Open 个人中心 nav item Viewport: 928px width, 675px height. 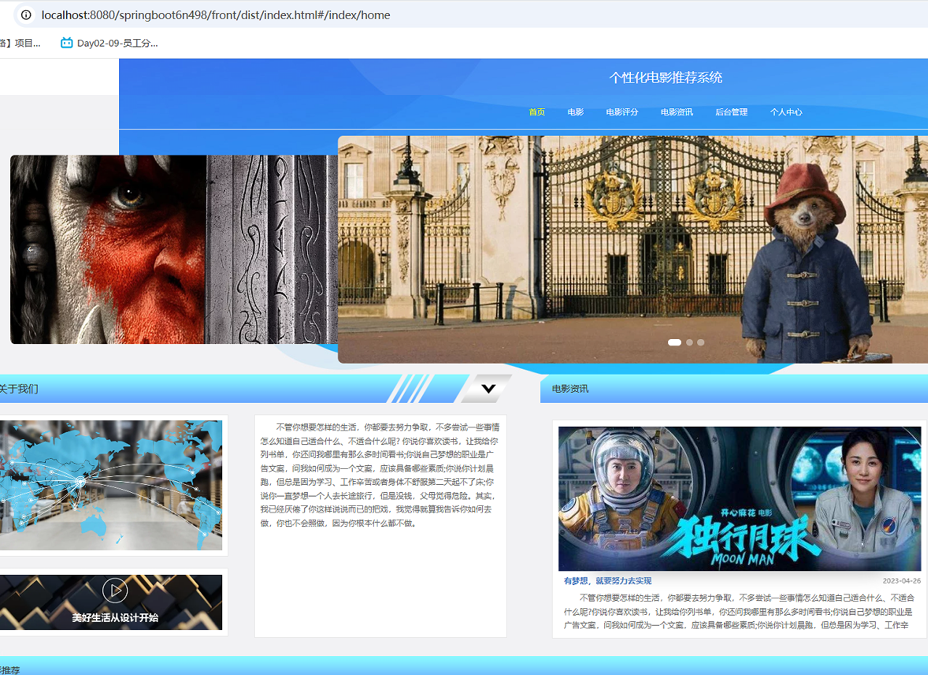pos(786,112)
